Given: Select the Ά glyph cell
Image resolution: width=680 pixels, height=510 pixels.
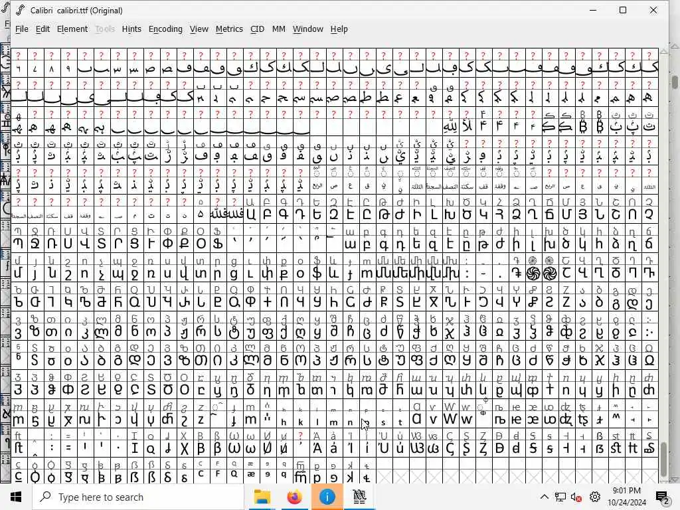Looking at the screenshot, I should 317,448.
